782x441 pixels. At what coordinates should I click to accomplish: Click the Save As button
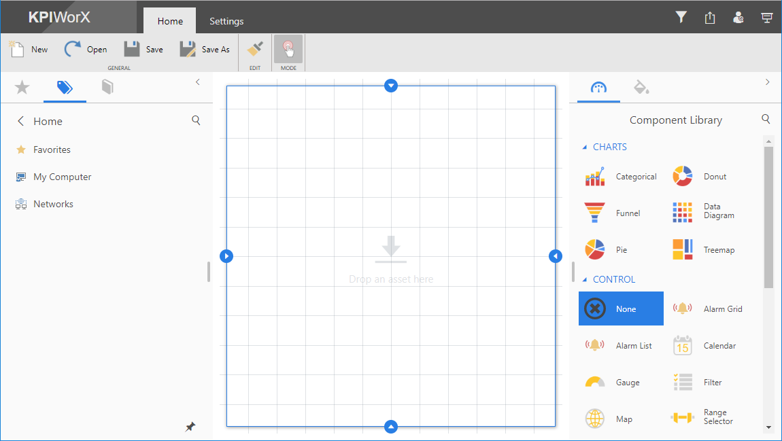(x=205, y=50)
